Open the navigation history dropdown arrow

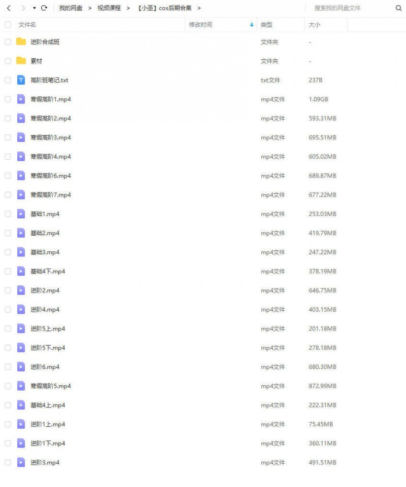[34, 8]
